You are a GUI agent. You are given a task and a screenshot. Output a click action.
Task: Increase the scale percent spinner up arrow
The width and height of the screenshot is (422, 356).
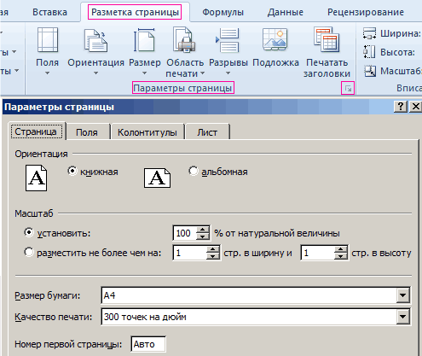[x=203, y=230]
